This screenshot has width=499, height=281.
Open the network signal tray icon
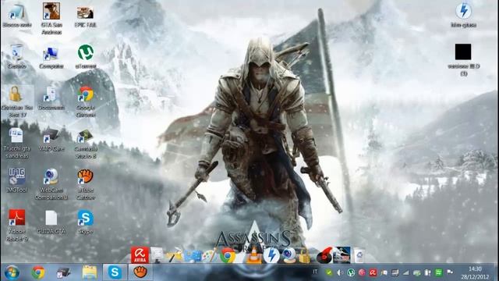pos(405,272)
